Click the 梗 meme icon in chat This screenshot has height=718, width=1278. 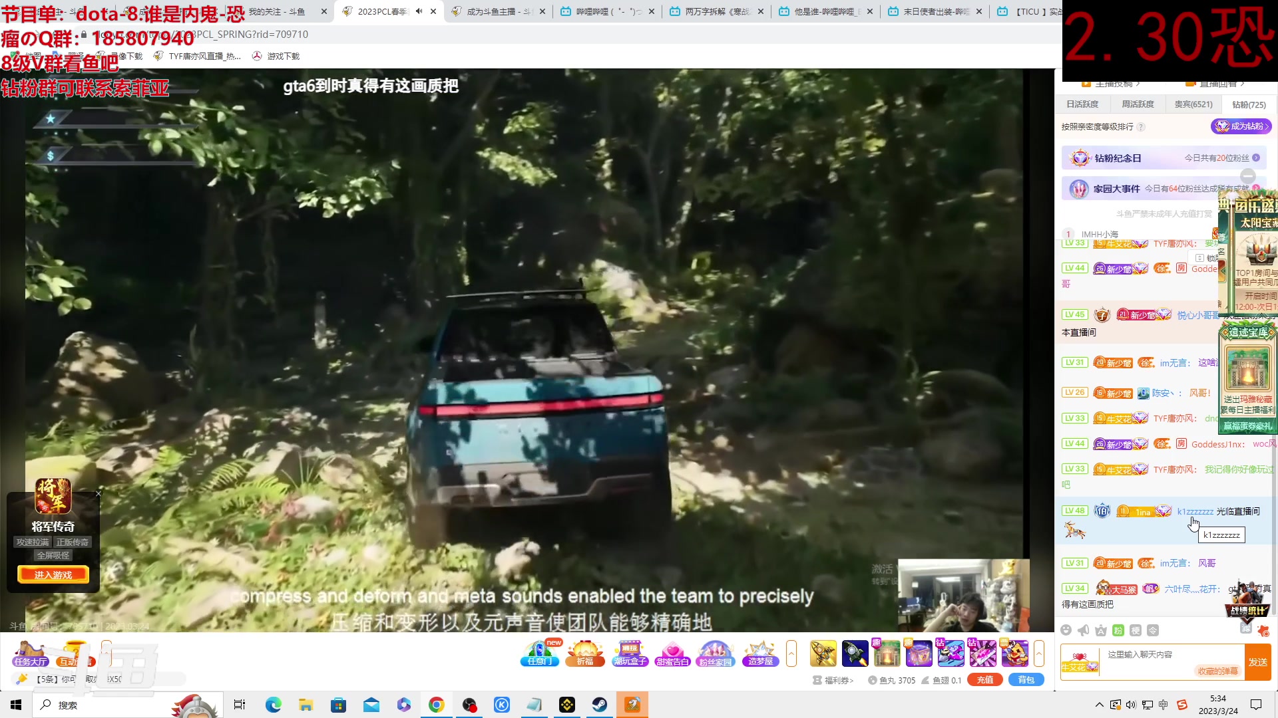[1136, 630]
